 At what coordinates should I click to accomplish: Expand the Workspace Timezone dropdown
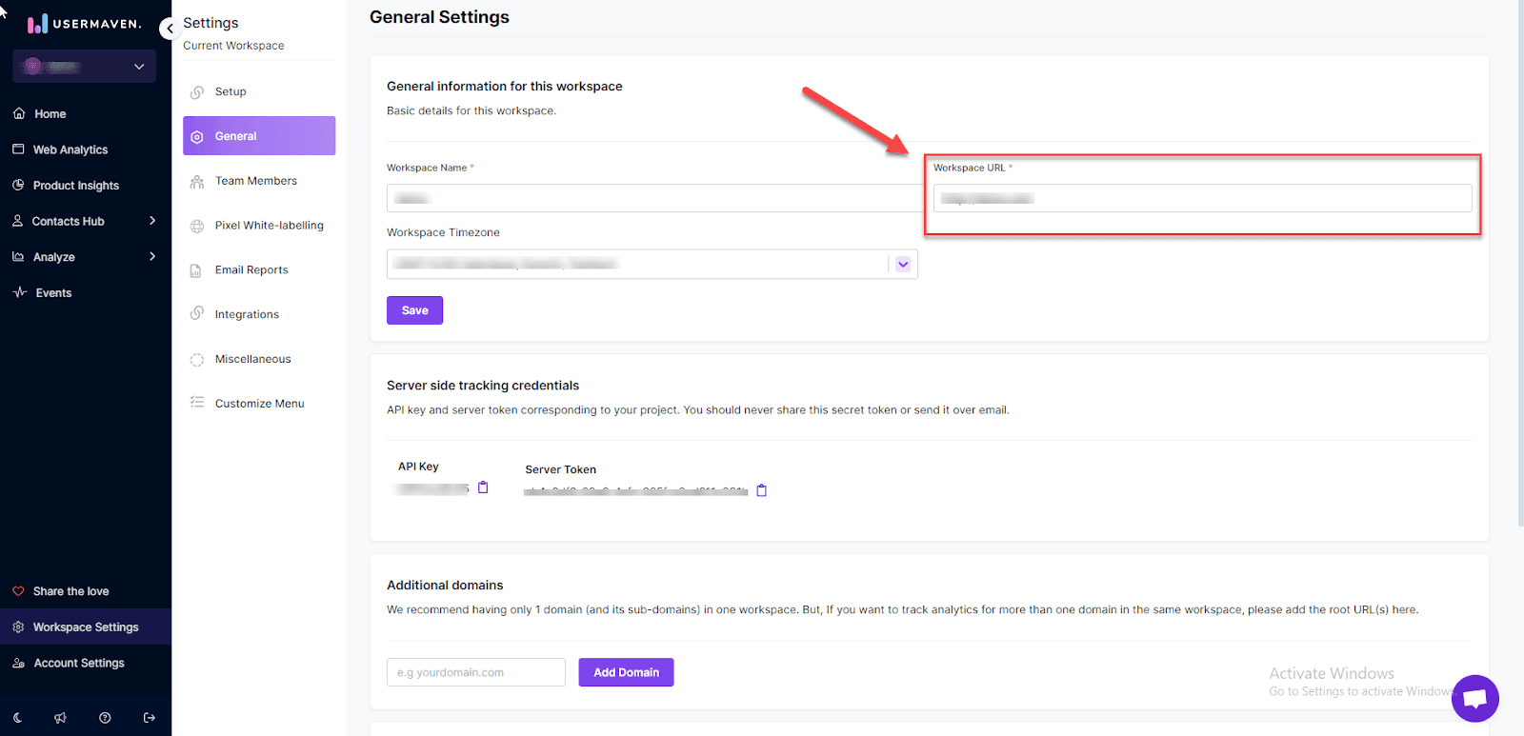pos(903,265)
